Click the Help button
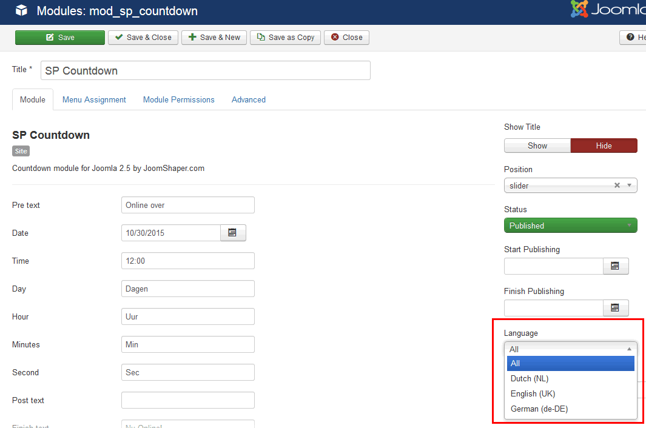Viewport: 646px width, 428px height. [633, 38]
